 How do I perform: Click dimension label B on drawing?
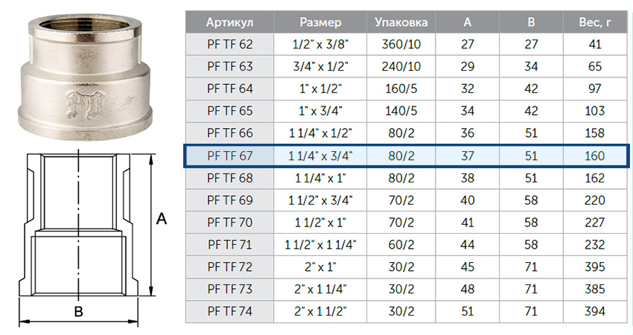pyautogui.click(x=79, y=311)
